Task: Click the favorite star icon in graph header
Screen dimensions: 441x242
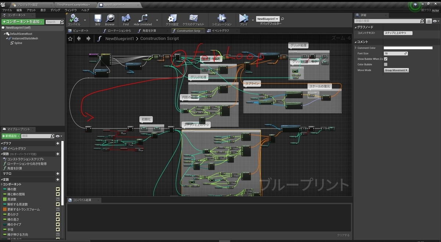Action: (70, 38)
